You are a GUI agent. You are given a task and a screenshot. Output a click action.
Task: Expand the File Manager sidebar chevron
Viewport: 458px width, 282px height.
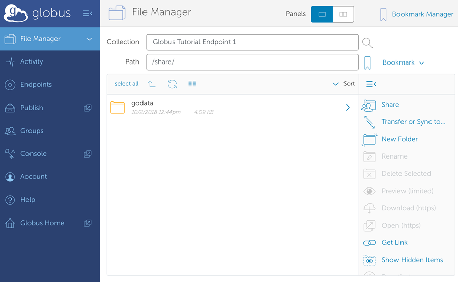[89, 39]
